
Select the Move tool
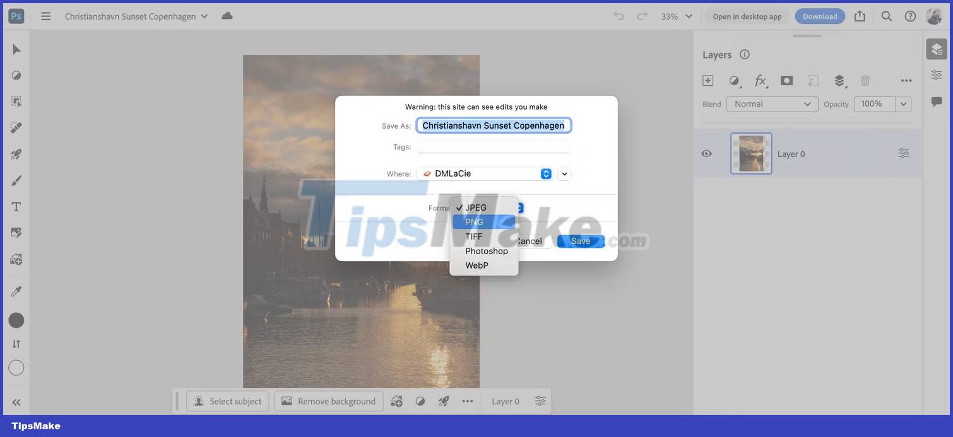pyautogui.click(x=16, y=49)
